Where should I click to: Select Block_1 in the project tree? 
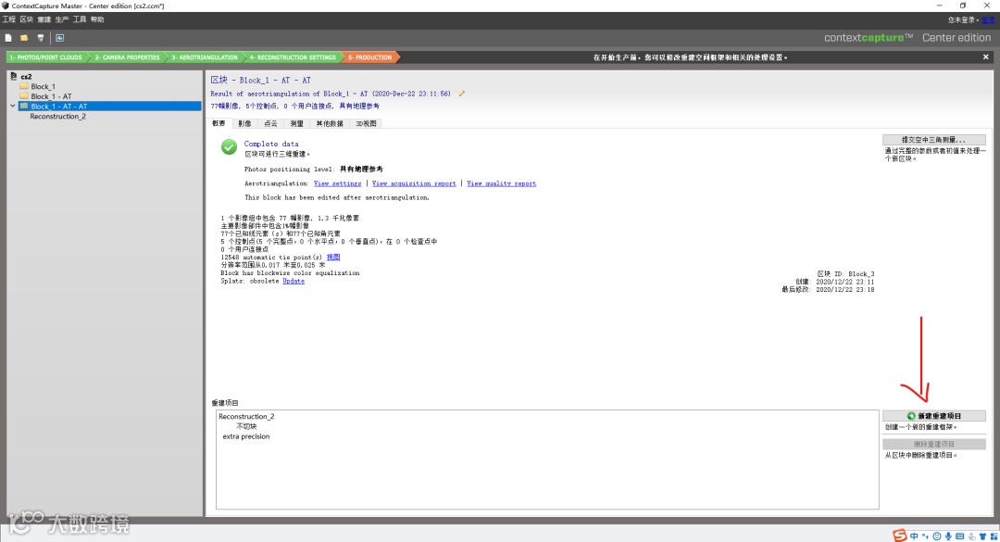click(x=43, y=86)
